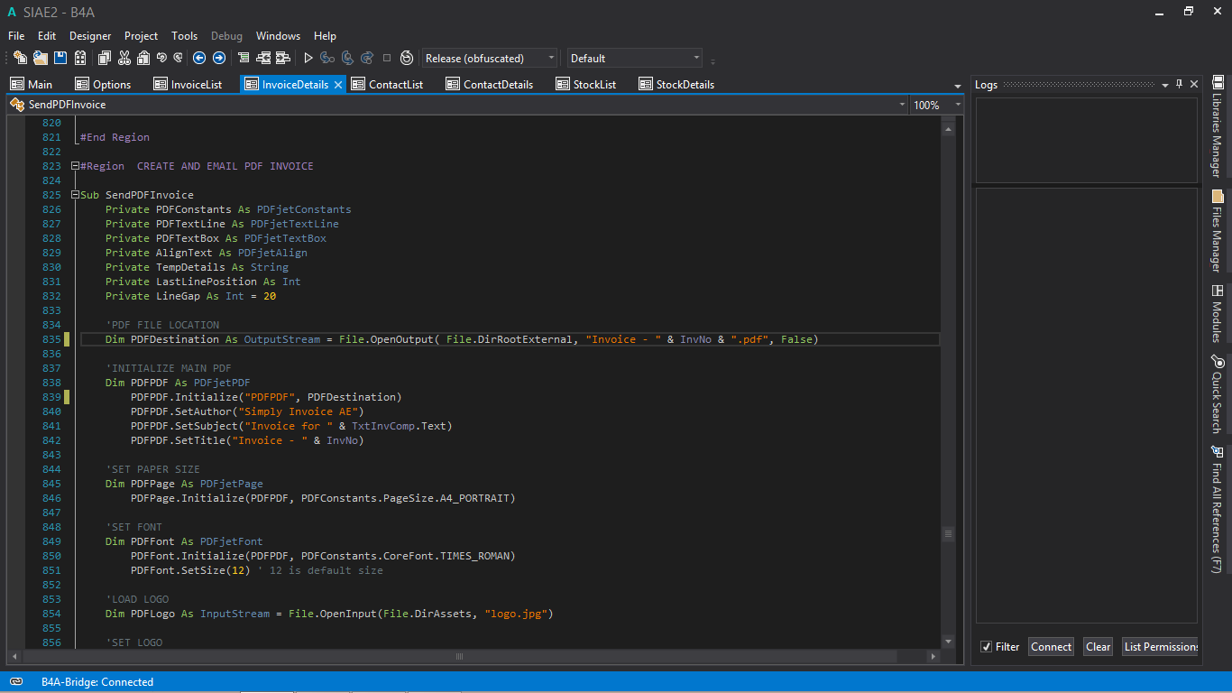Click the debugger step out icon
Screen dimensions: 1232x693
367,58
